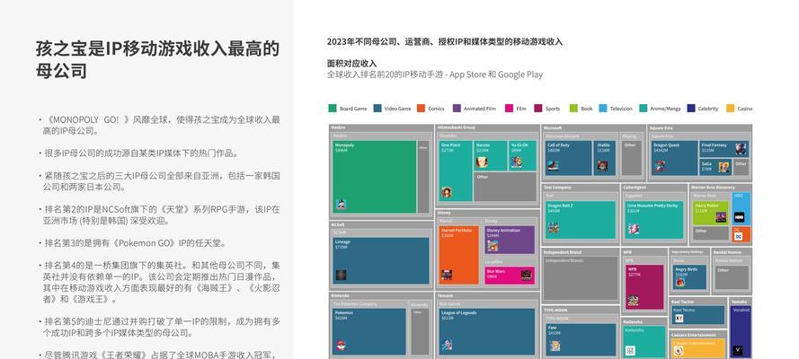Click the Monopoly game icon
Screen dimensions: 799x359
coord(341,205)
